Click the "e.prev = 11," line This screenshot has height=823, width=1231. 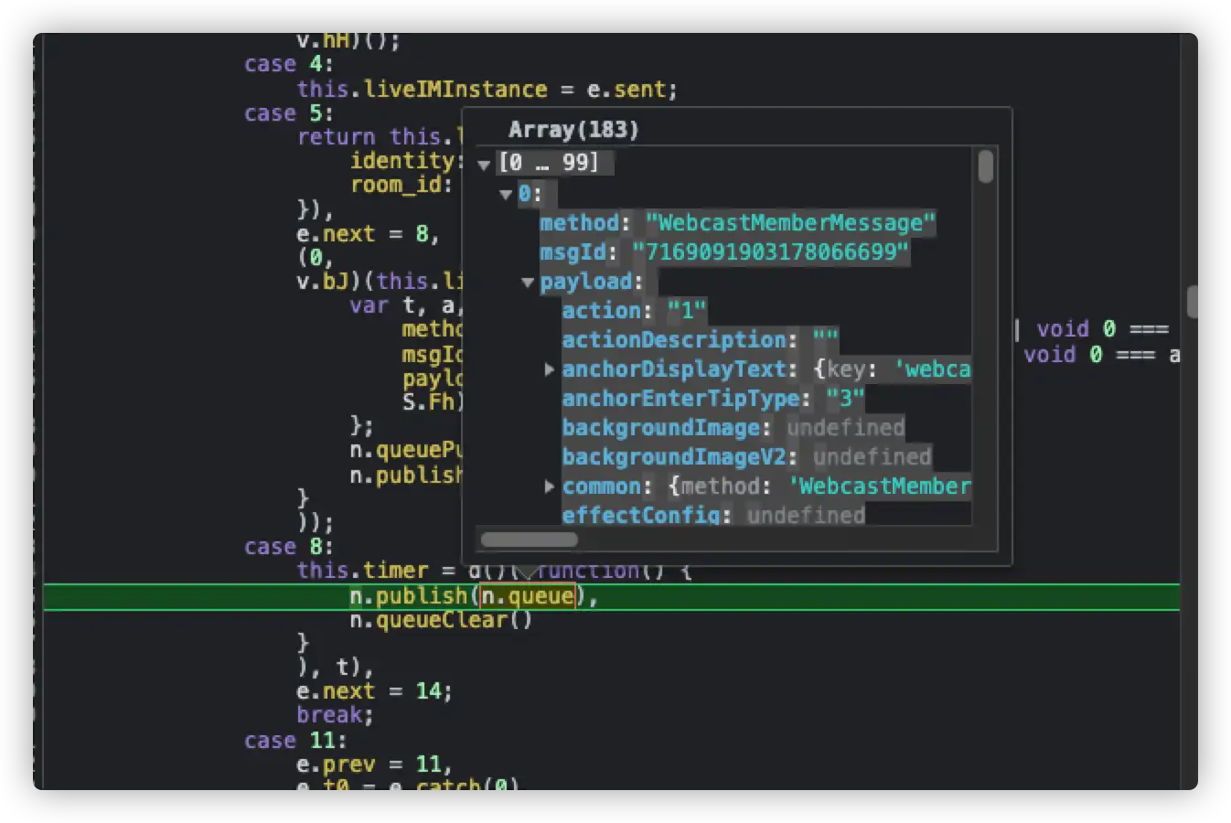[374, 764]
